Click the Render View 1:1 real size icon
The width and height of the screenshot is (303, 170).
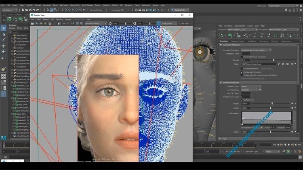73,23
